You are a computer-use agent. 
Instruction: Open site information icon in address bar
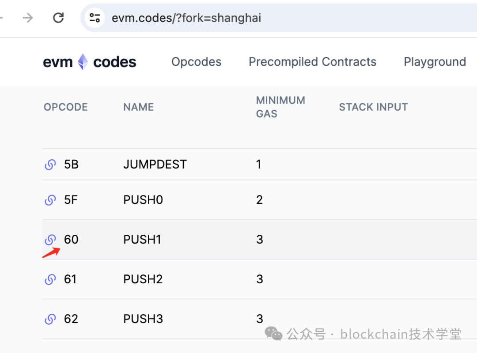[x=95, y=18]
